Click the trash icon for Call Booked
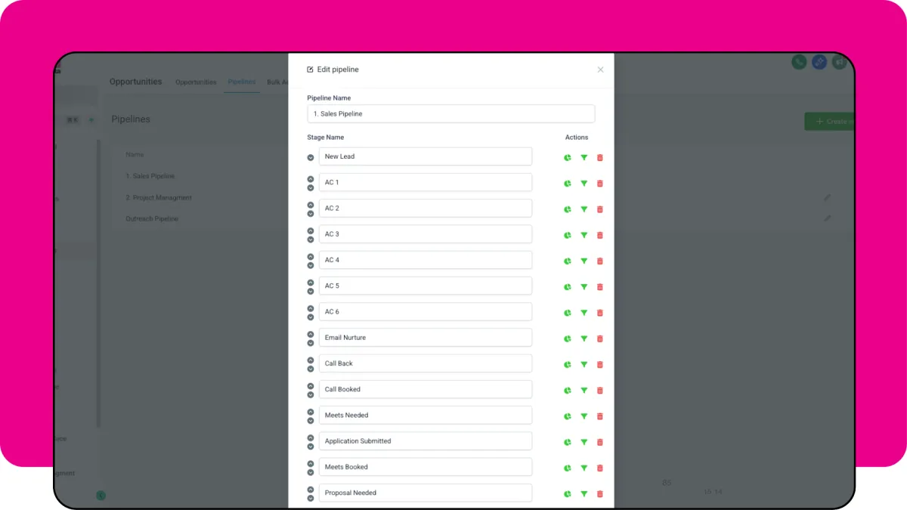Screen dimensions: 907x510 click(x=600, y=391)
